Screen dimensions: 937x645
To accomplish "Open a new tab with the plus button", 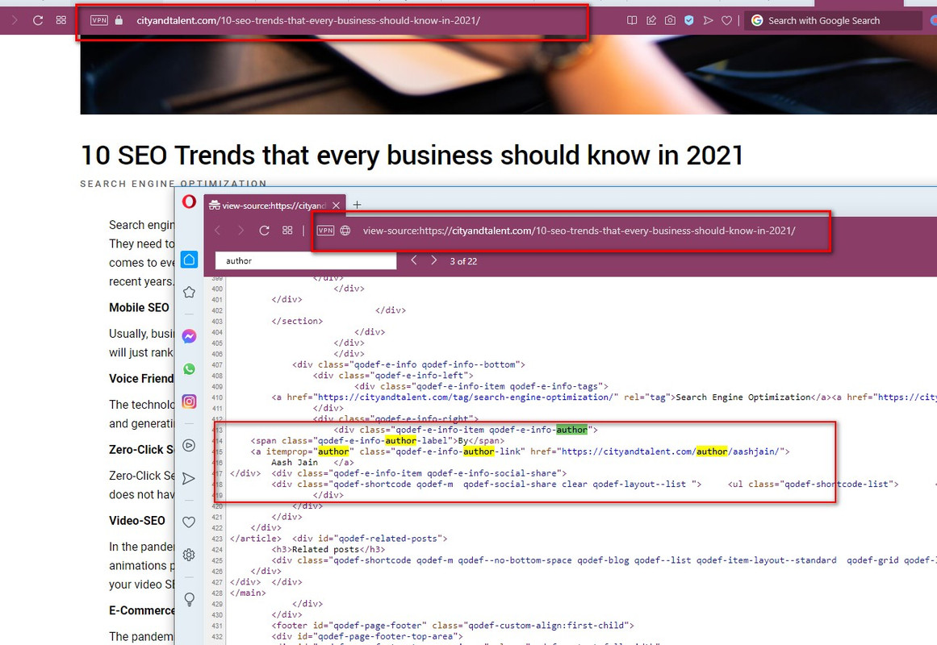I will point(357,205).
